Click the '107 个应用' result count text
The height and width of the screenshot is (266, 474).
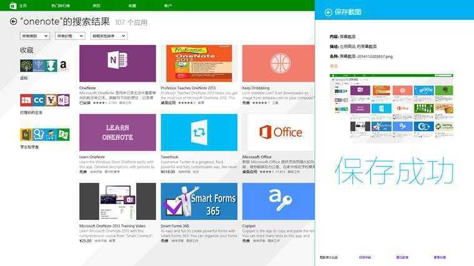click(x=131, y=22)
